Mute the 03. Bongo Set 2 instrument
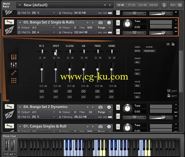 click(118, 32)
